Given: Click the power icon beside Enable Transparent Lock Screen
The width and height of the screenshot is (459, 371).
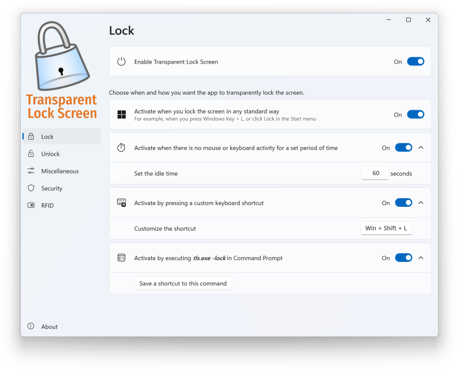Looking at the screenshot, I should coord(121,61).
